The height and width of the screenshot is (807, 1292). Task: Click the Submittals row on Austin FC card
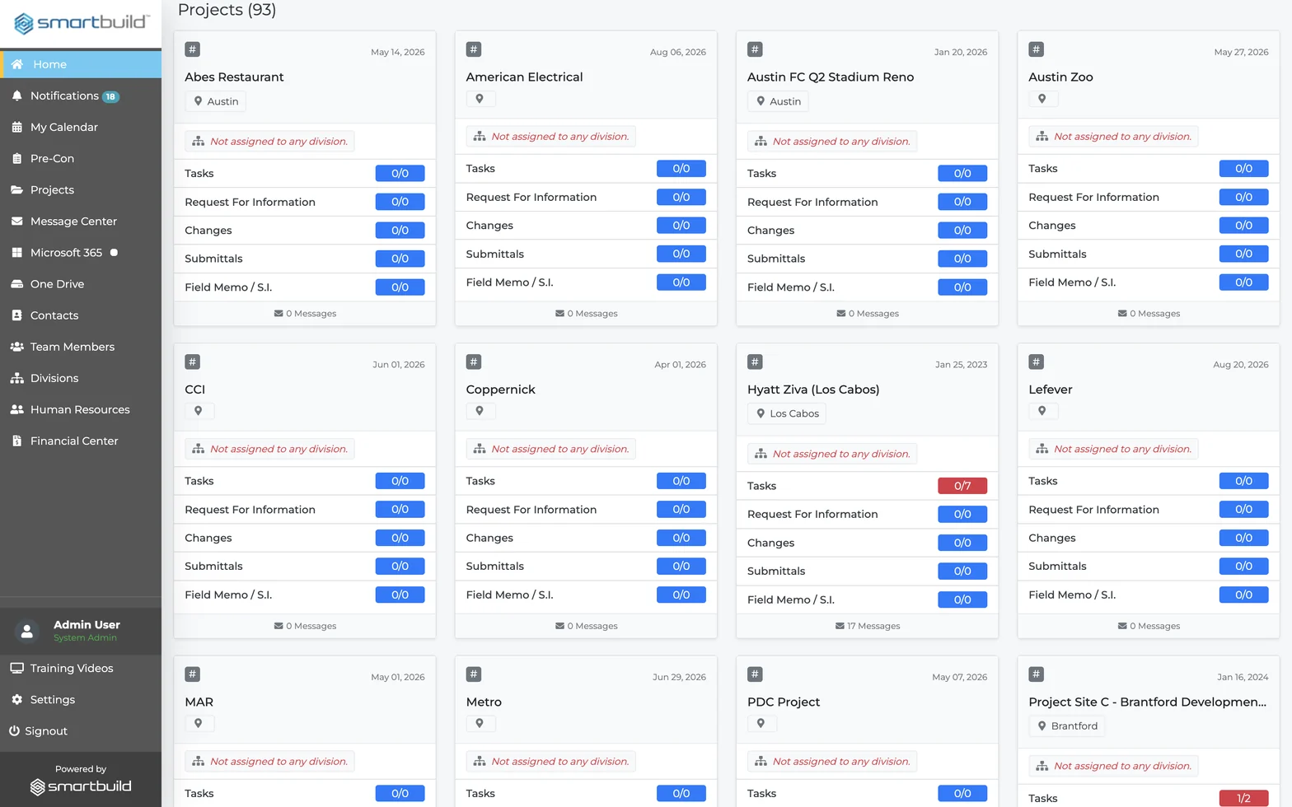tap(867, 259)
